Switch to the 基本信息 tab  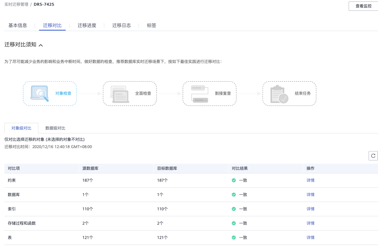tap(18, 25)
